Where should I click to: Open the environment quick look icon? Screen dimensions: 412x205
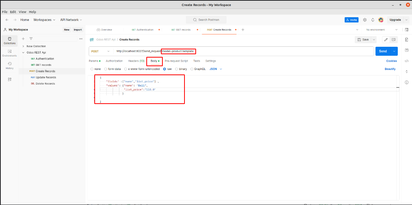click(407, 30)
